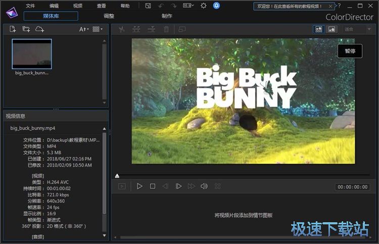This screenshot has height=244, width=379.
Task: Open the 文件 menu
Action: coord(30,6)
